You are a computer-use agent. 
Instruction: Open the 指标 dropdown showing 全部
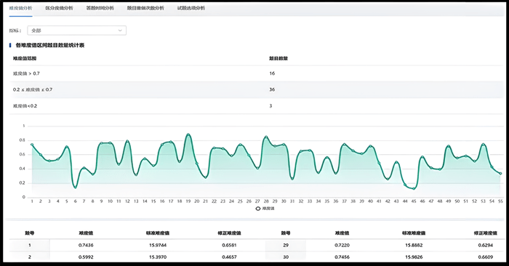coord(76,31)
